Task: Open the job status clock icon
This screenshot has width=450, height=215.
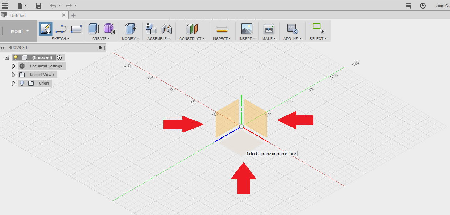Action: pos(423,5)
